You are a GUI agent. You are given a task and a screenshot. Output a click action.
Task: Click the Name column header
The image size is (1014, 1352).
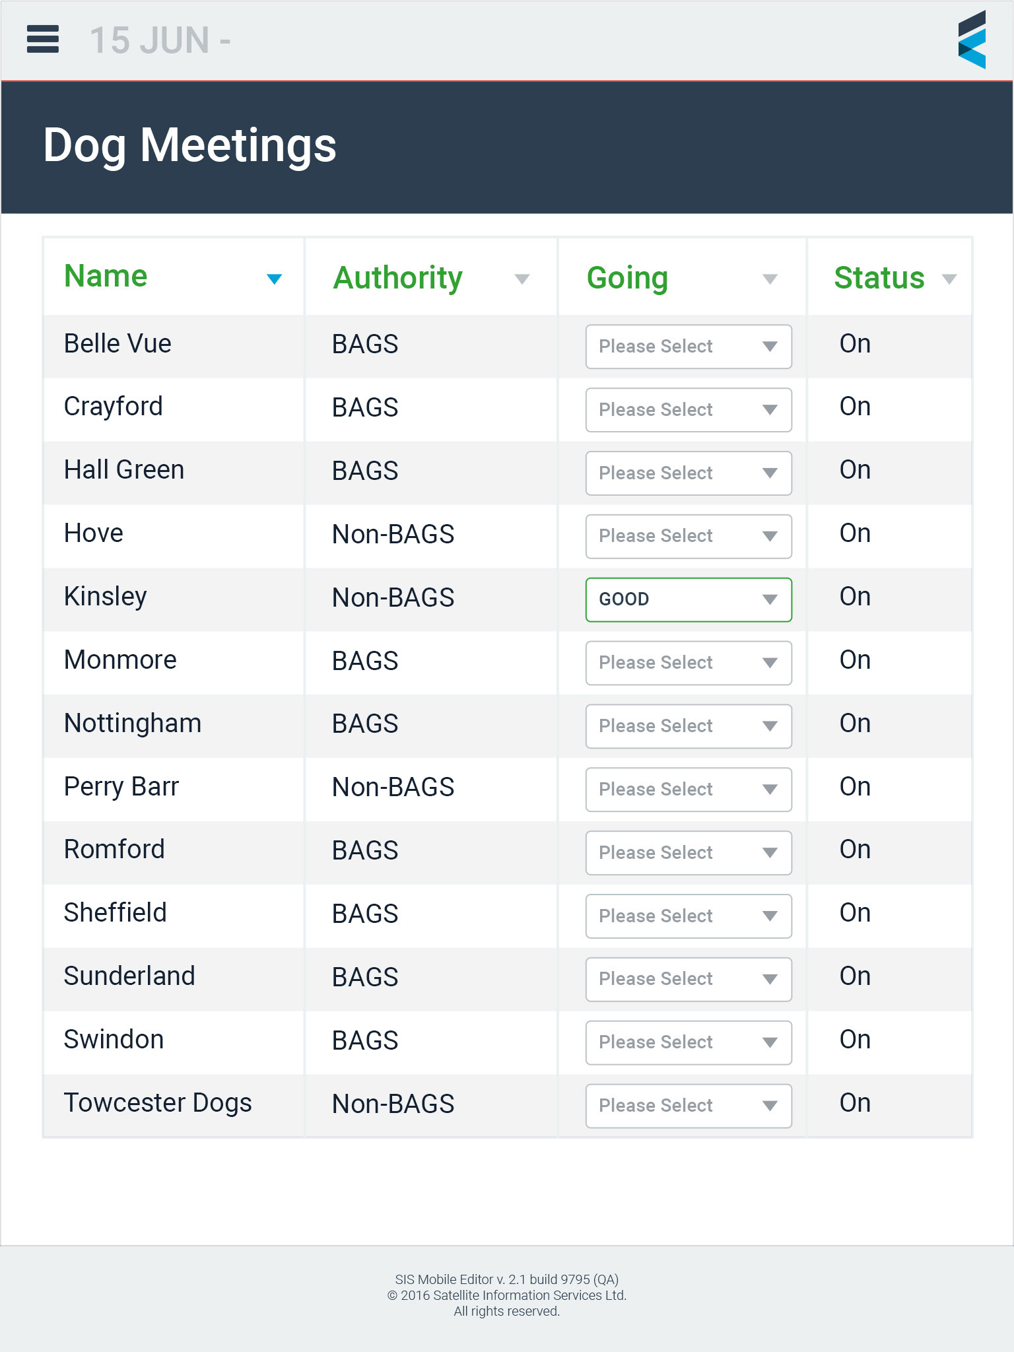pyautogui.click(x=106, y=276)
